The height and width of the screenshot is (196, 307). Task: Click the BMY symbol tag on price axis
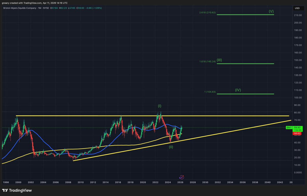tap(289, 128)
